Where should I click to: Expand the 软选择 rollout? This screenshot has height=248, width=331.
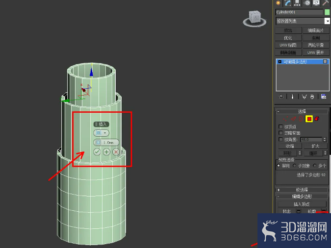coord(302,190)
